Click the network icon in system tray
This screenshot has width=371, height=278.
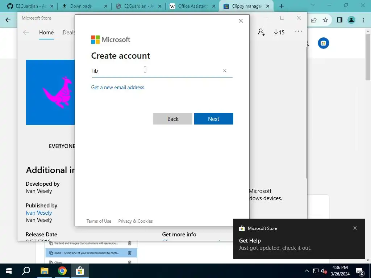tap(316, 271)
